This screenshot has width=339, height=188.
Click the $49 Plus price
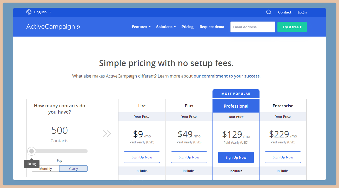(x=185, y=134)
